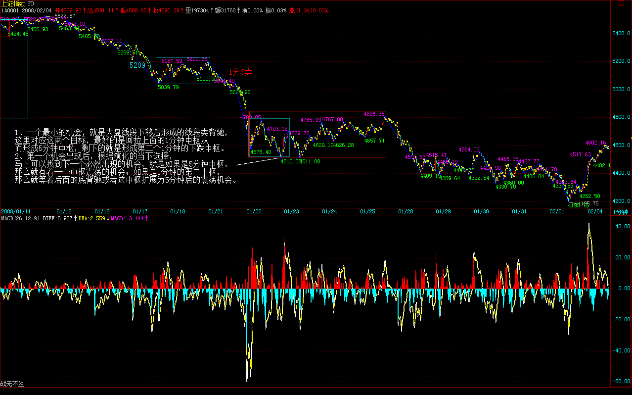632x395 pixels.
Task: Click the DIFF value readout
Action: (x=59, y=218)
